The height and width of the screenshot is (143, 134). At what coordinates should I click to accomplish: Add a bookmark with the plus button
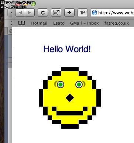tap(69, 12)
